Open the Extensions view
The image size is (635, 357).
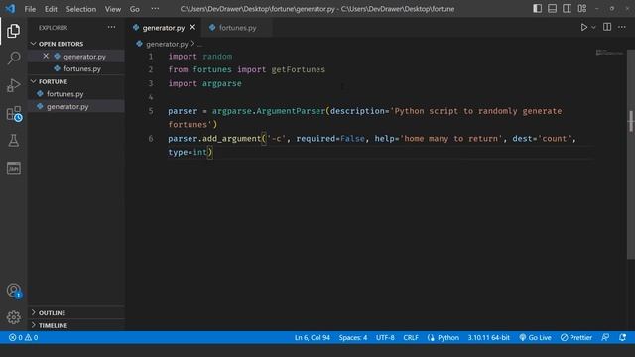coord(14,114)
